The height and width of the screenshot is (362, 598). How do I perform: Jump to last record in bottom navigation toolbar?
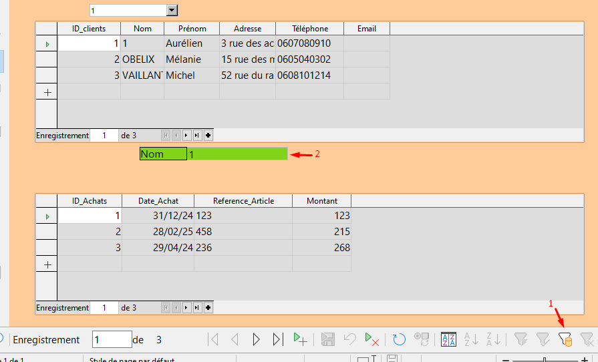coord(278,339)
